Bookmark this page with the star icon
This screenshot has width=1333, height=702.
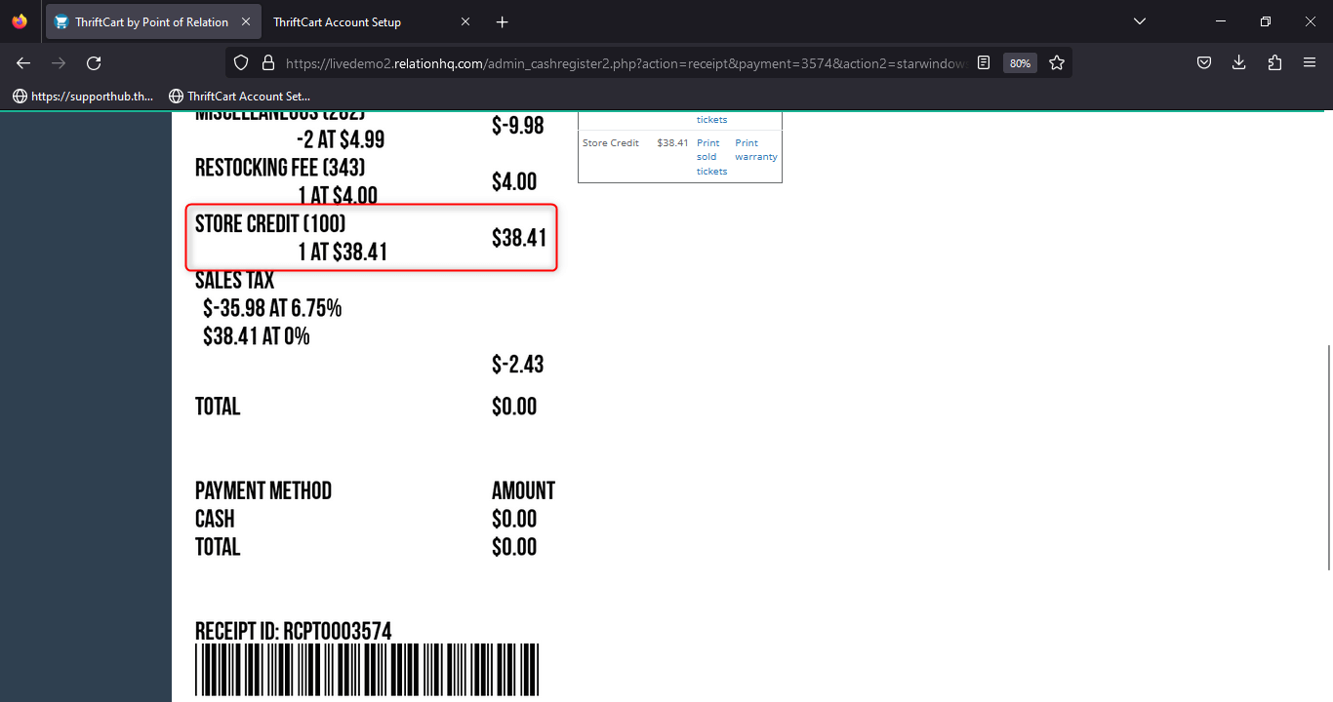tap(1057, 62)
